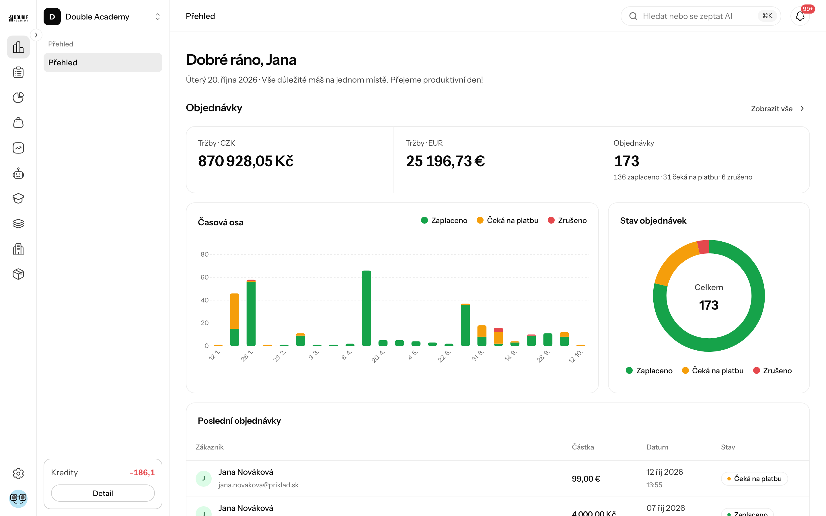Select Přehled item in the side menu
This screenshot has height=516, width=826.
point(103,62)
